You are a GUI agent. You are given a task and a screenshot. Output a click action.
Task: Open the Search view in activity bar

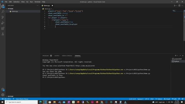tap(3, 12)
